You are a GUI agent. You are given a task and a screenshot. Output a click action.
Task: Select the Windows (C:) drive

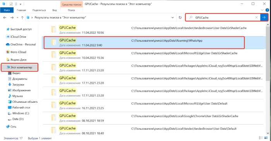pos(19,113)
